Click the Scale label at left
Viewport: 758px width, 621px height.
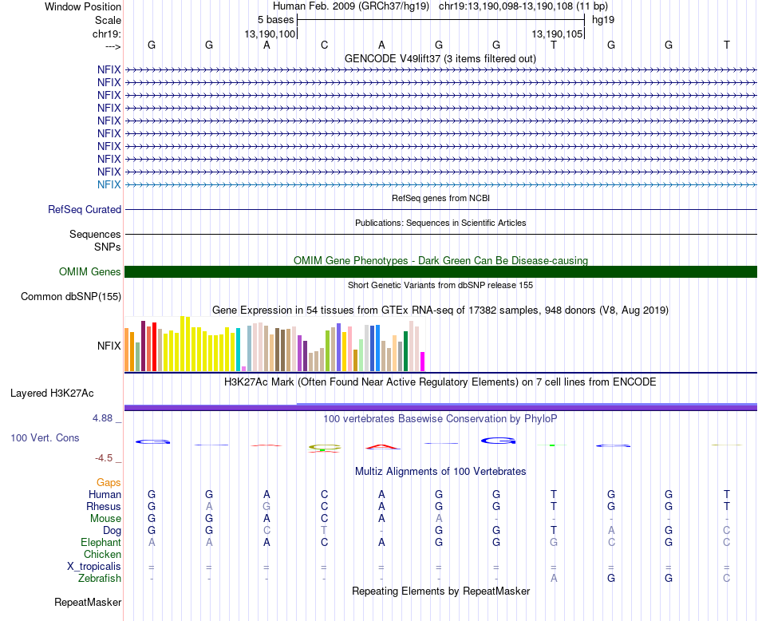click(x=108, y=20)
